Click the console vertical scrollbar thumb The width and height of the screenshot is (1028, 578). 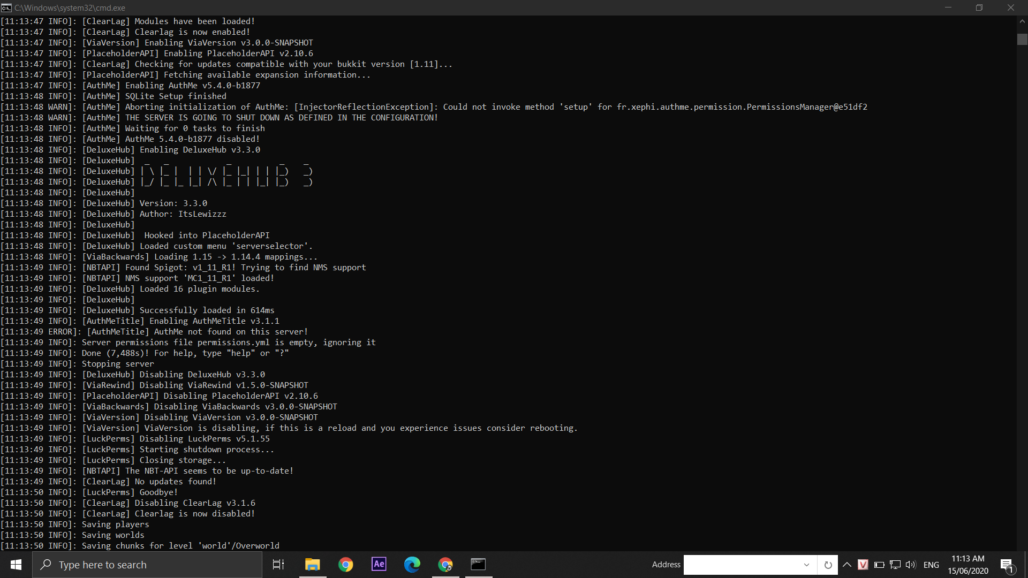click(1022, 40)
